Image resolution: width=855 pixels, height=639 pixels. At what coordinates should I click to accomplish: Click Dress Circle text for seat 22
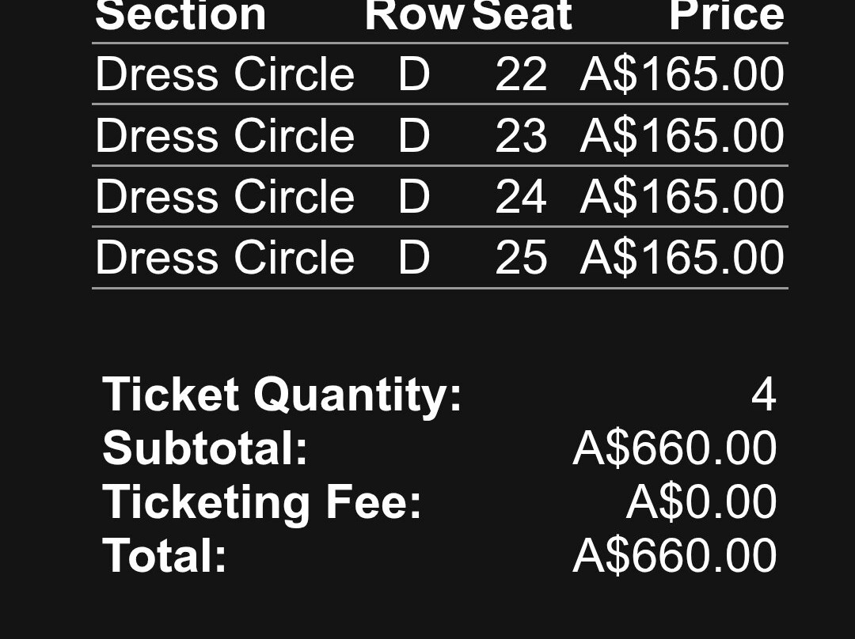(225, 74)
